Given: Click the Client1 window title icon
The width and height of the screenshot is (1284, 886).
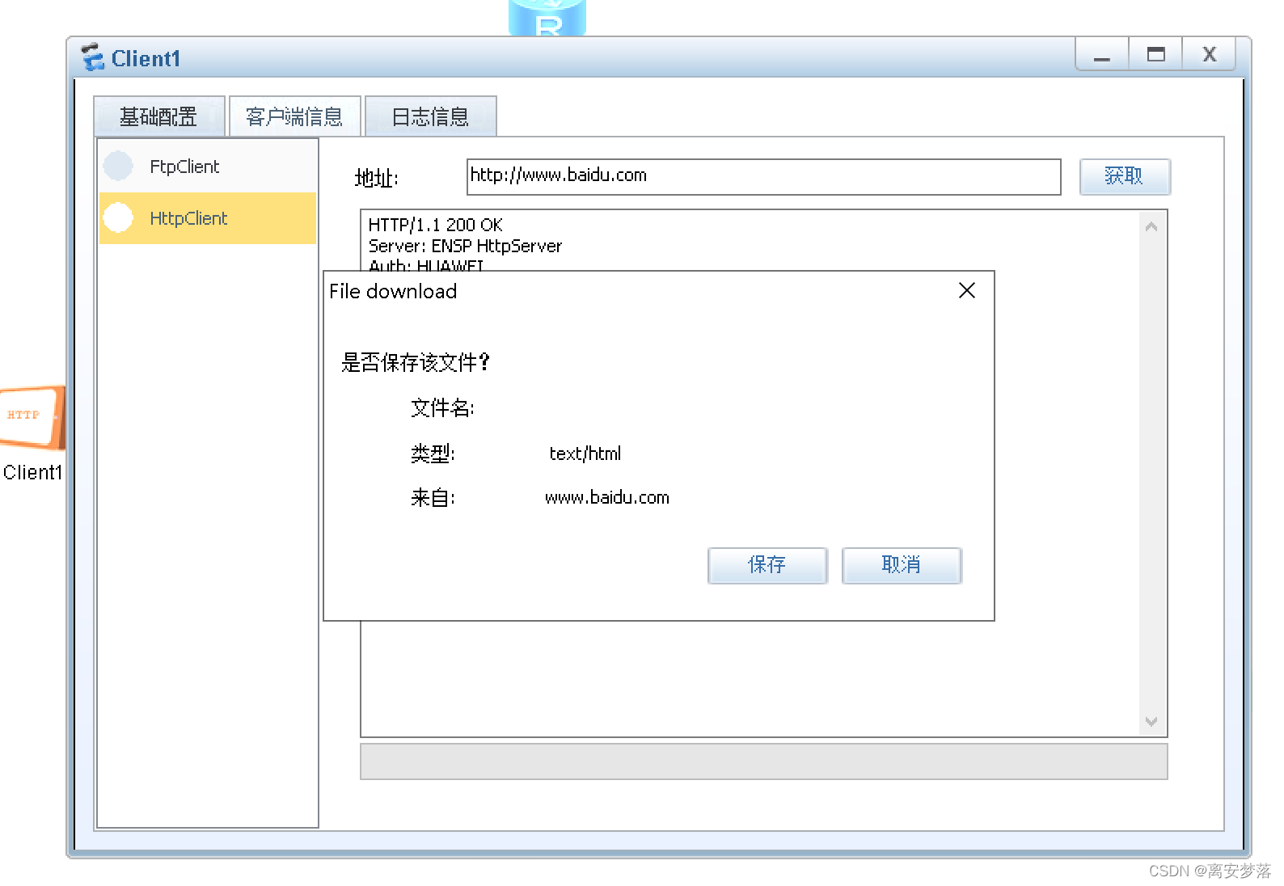Looking at the screenshot, I should click(x=93, y=57).
